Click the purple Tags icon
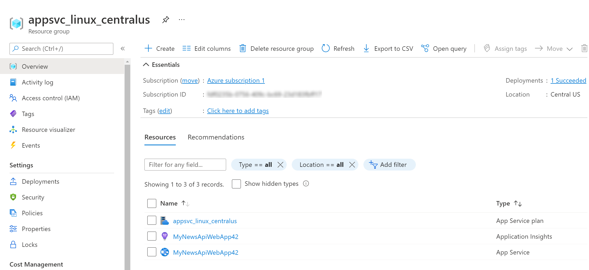This screenshot has height=270, width=589. [13, 114]
